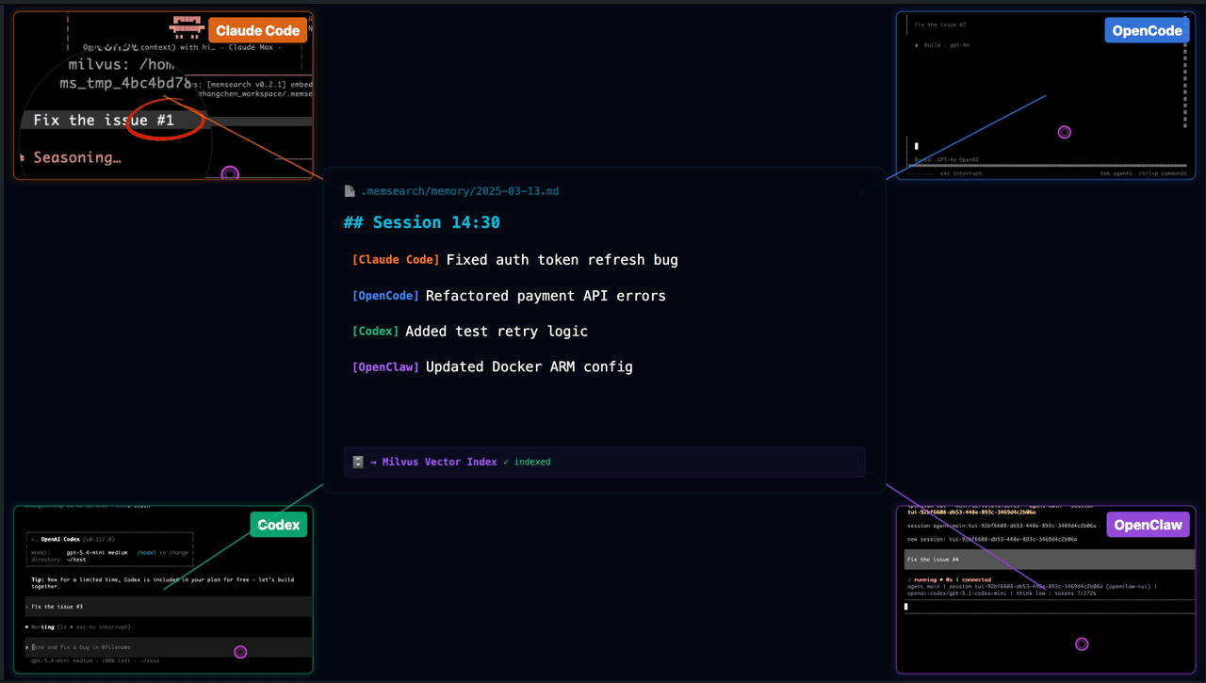Click the file icon beside .memsearch/memory path
Viewport: 1206px width, 683px height.
(350, 191)
